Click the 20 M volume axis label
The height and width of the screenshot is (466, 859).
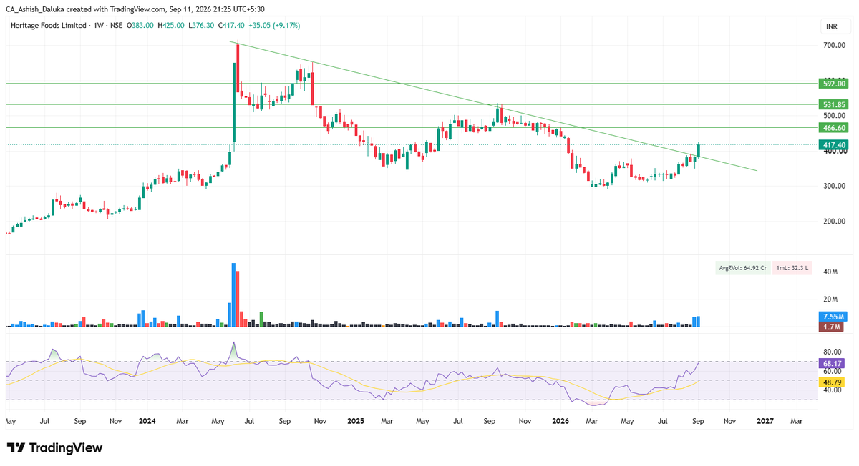[x=831, y=299]
